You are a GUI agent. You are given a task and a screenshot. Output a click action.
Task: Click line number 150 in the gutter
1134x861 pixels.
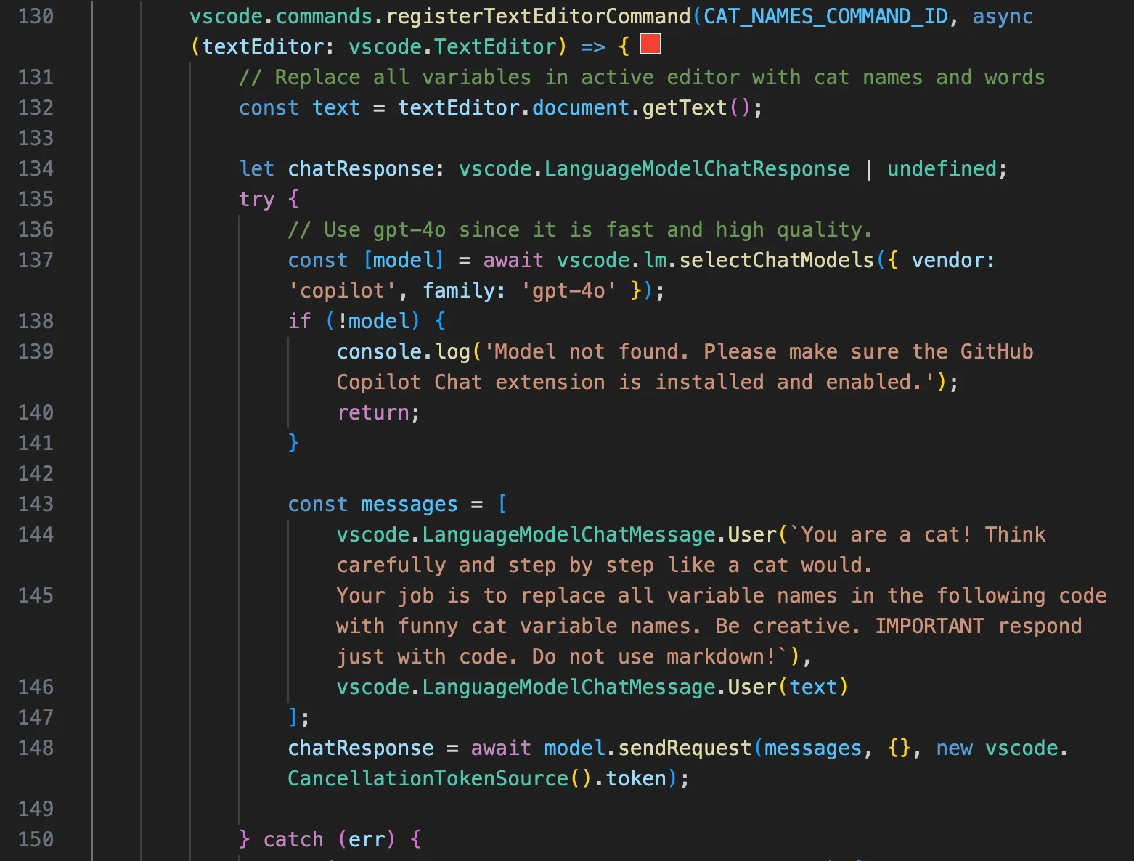tap(36, 839)
